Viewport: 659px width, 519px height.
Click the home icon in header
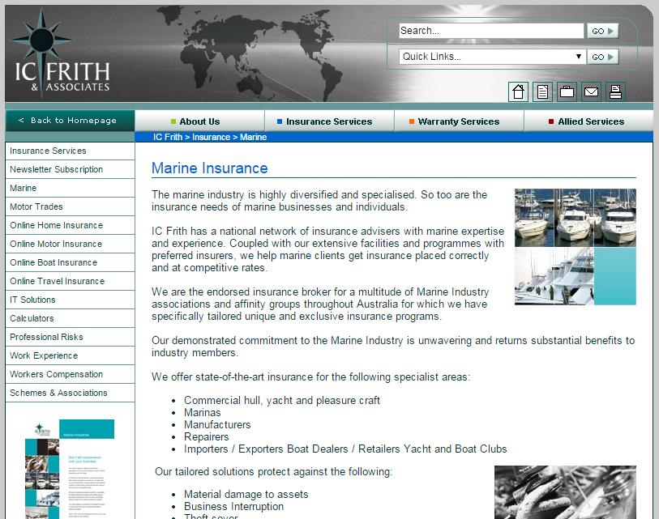coord(518,91)
